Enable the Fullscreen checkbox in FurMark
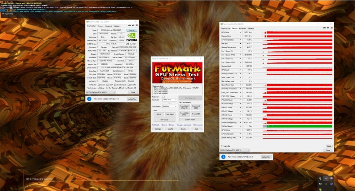 164,97
